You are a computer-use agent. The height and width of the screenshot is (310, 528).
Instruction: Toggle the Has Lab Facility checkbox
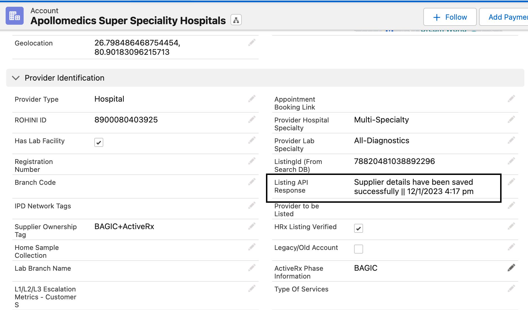coord(99,142)
